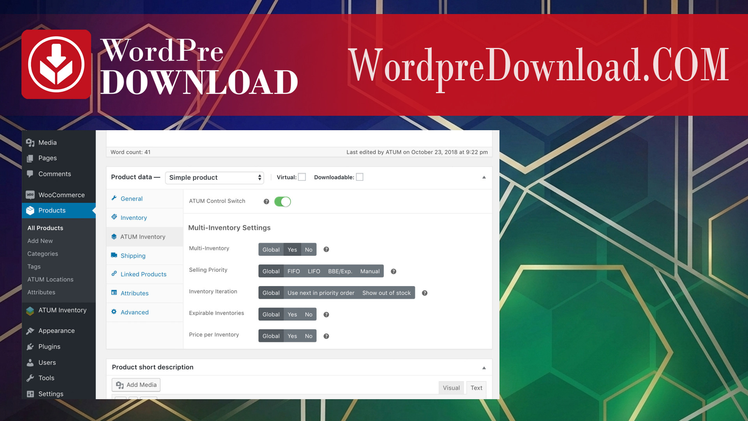Click the WooCommerce logo icon
The image size is (748, 421).
tap(30, 195)
